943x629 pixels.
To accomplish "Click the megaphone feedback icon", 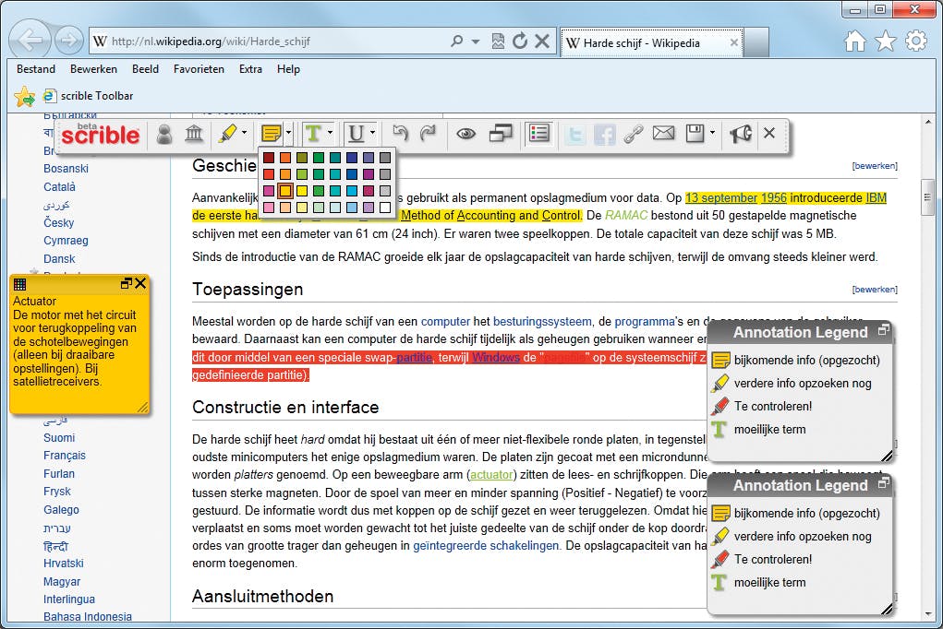I will coord(741,134).
